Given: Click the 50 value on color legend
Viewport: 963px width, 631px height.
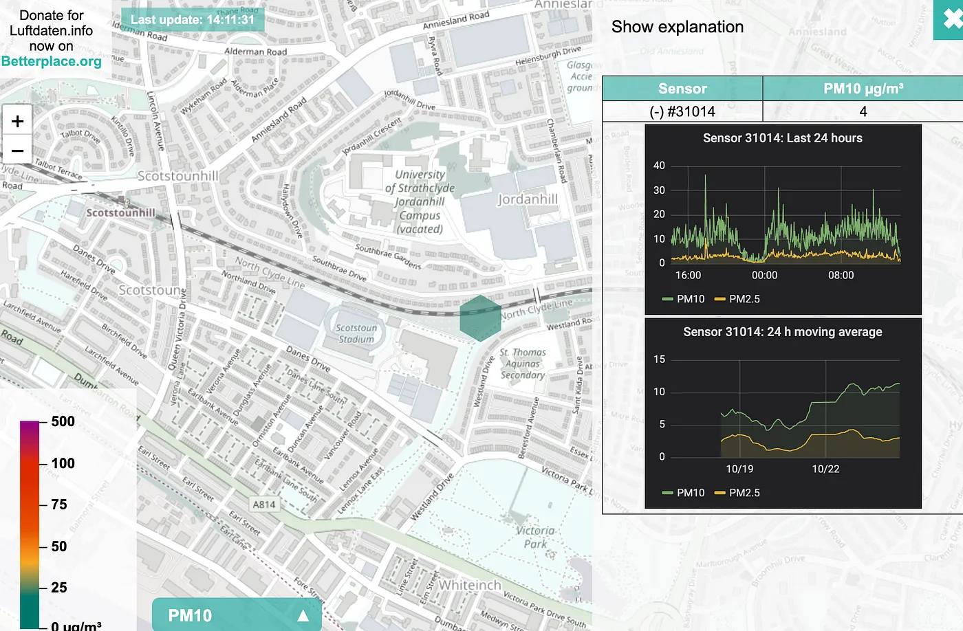Looking at the screenshot, I should (x=59, y=546).
